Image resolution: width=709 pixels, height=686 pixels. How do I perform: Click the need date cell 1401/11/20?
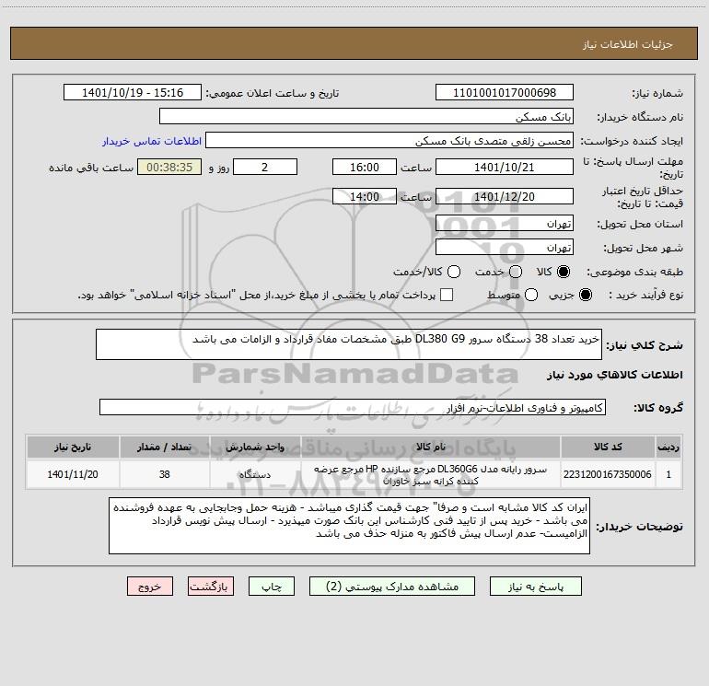tap(73, 474)
